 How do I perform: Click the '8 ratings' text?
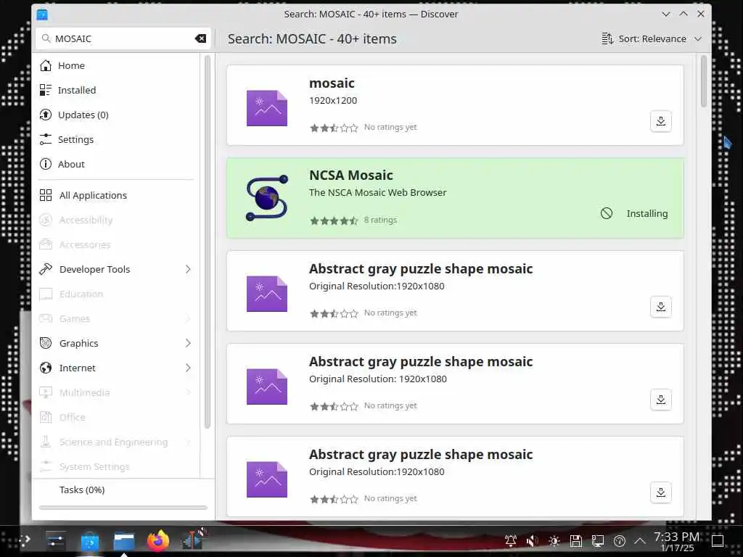[x=380, y=220]
